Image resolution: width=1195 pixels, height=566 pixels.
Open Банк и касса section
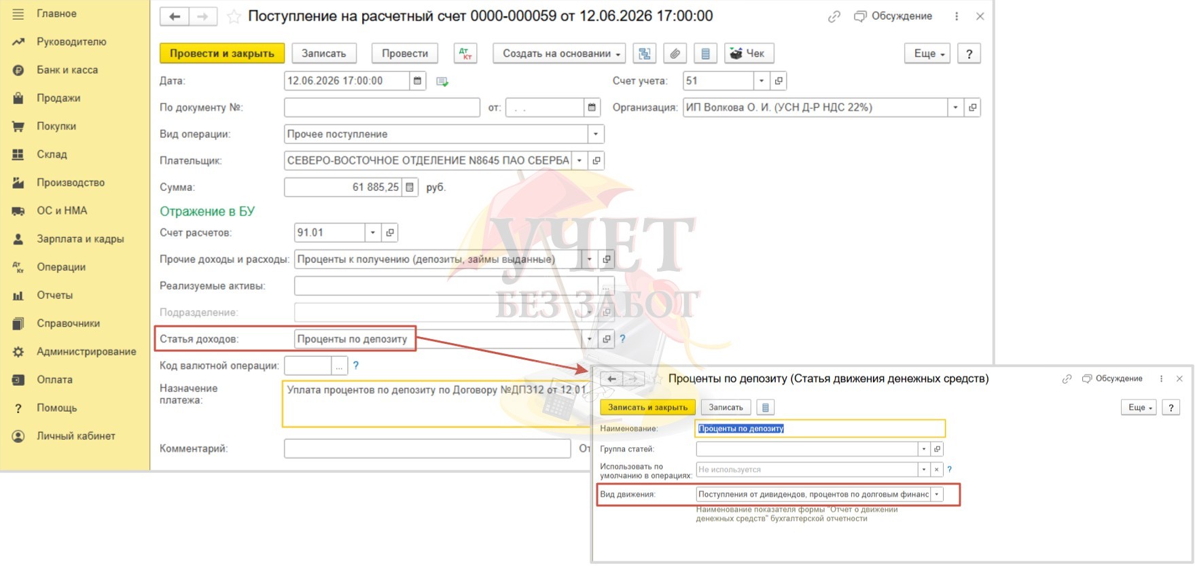pyautogui.click(x=67, y=70)
